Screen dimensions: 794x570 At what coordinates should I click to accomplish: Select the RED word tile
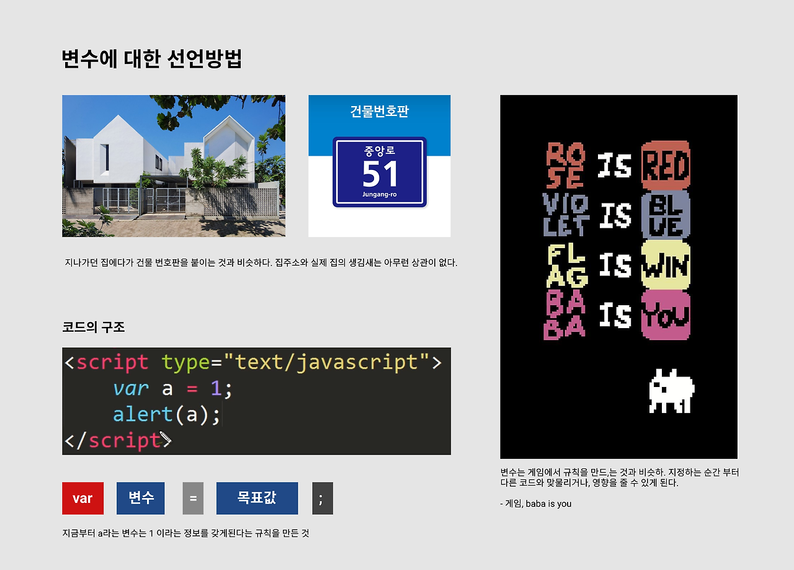point(666,166)
